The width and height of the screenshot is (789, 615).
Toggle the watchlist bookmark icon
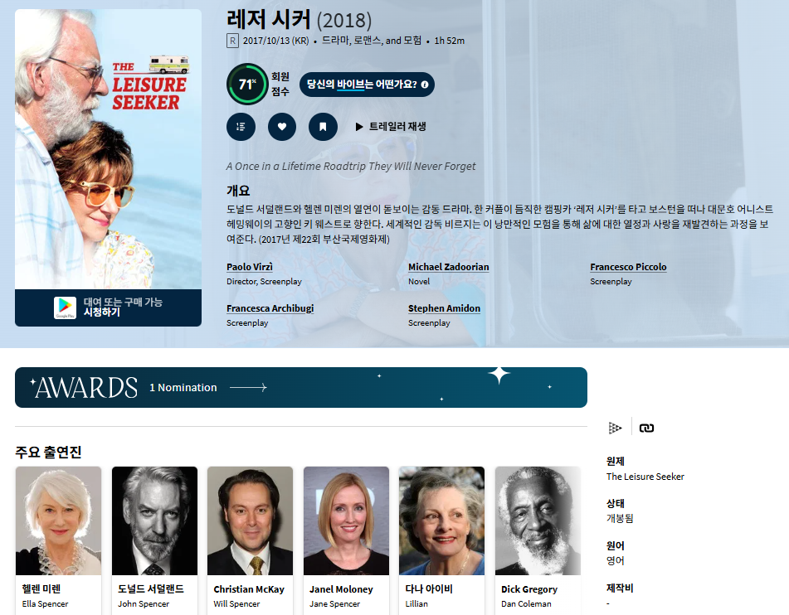coord(323,127)
